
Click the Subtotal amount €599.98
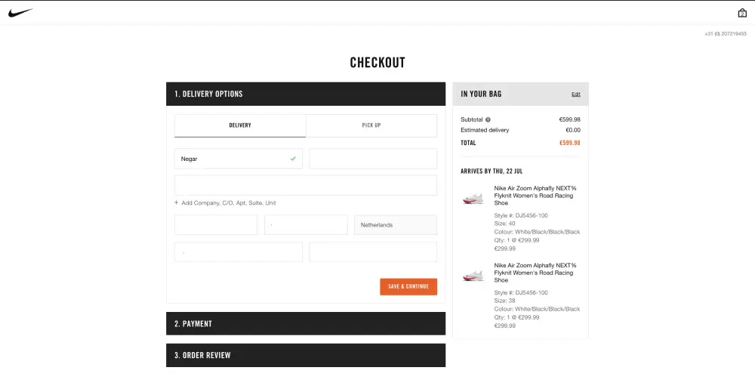569,119
